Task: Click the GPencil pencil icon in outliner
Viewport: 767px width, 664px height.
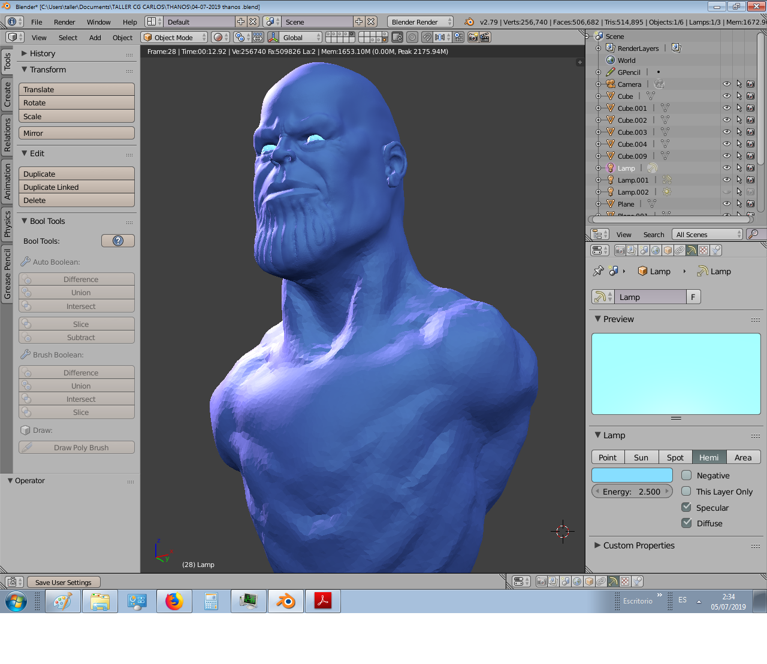Action: click(611, 72)
